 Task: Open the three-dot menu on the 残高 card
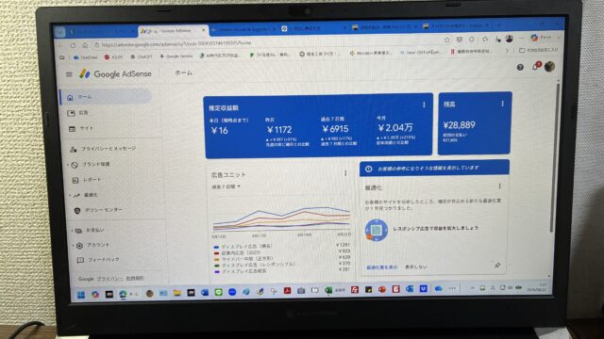502,104
